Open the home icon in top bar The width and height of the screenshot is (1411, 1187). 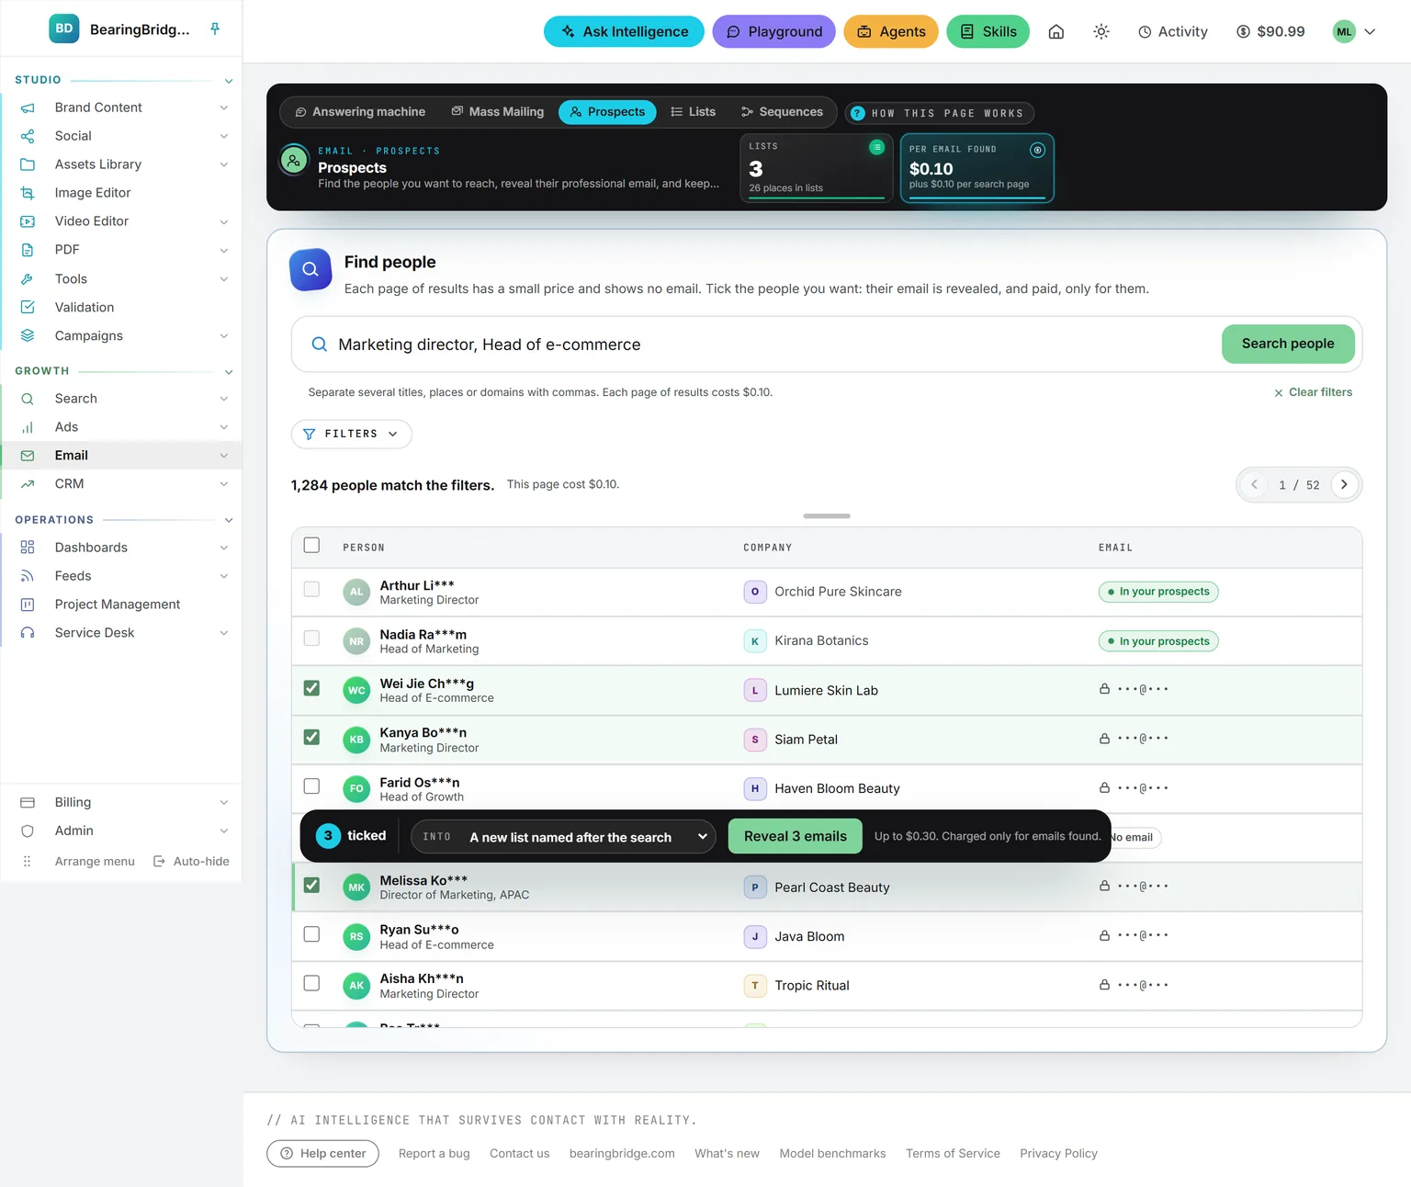1056,31
